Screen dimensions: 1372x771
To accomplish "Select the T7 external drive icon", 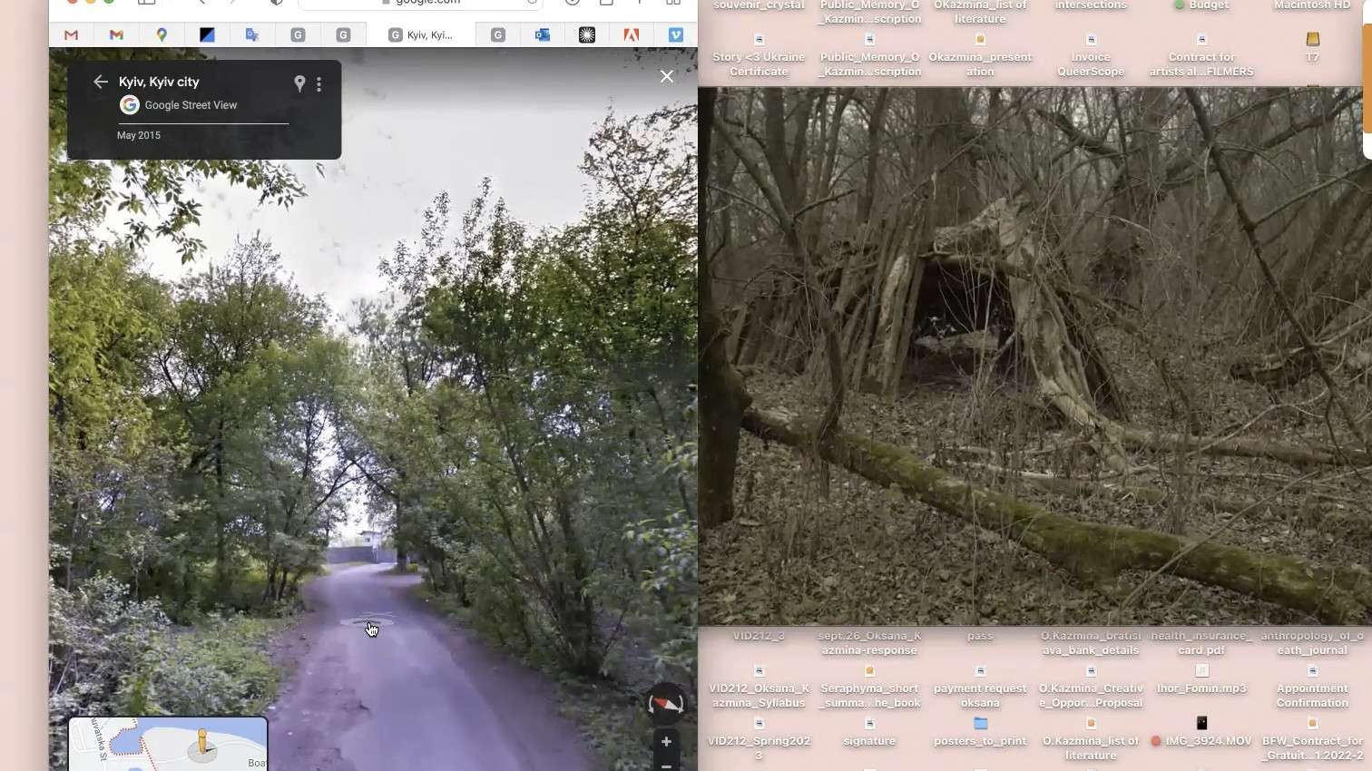I will (1312, 40).
